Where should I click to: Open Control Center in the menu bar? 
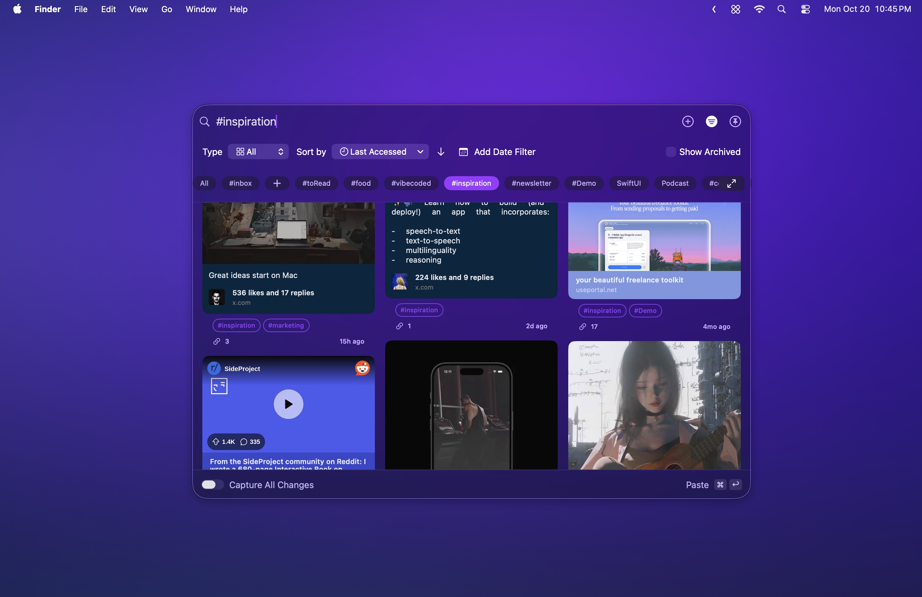click(x=805, y=9)
